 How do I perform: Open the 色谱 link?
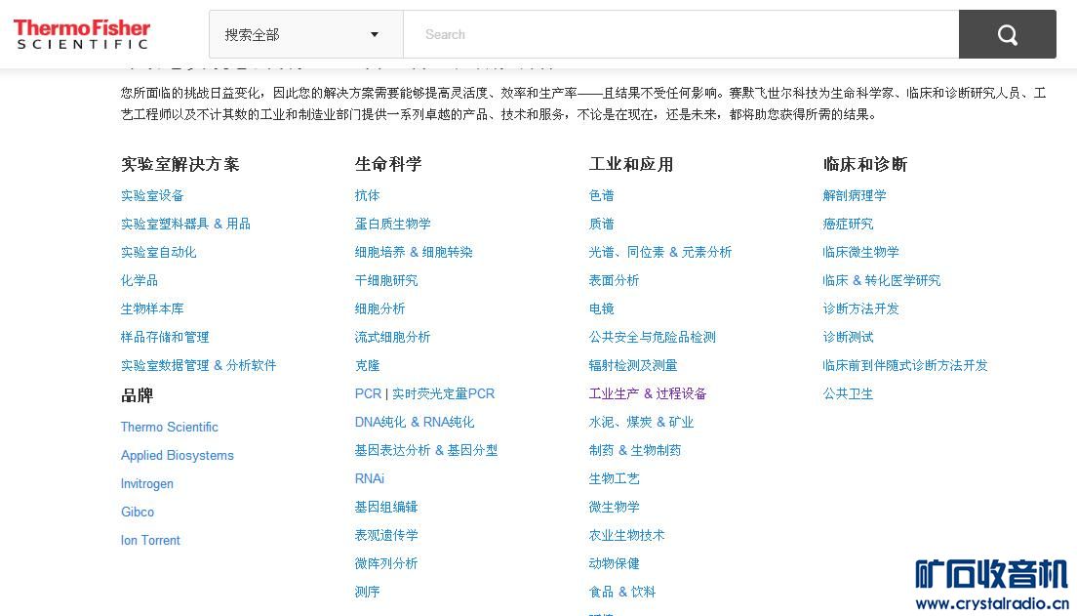click(x=602, y=196)
